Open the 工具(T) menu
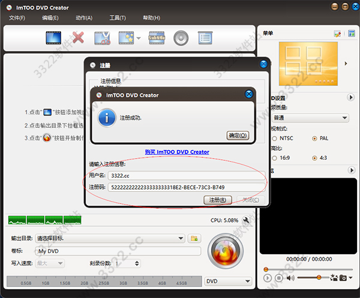Viewport: 360px width, 298px height. (x=118, y=18)
